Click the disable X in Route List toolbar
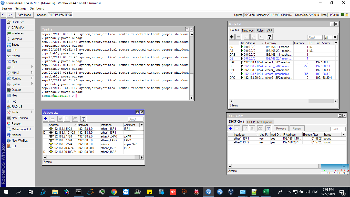350x197 pixels. [253, 37]
